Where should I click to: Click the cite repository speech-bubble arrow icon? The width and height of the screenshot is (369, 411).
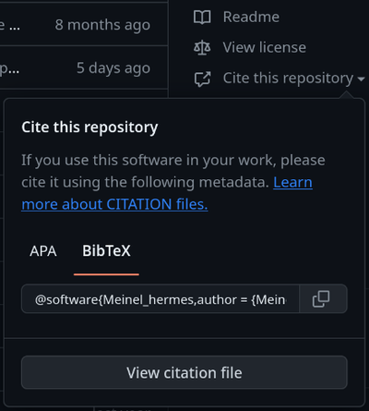(202, 79)
